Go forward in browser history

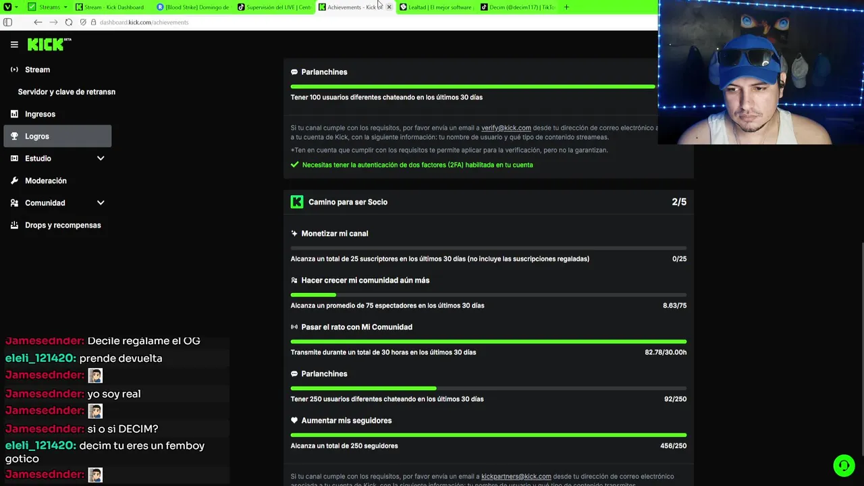tap(53, 22)
